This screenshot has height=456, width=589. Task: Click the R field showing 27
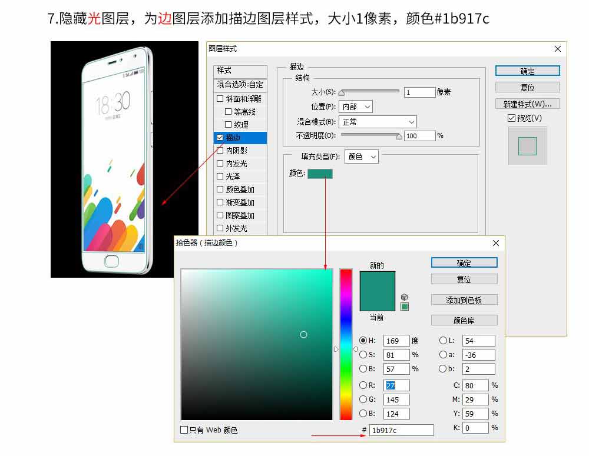click(396, 385)
